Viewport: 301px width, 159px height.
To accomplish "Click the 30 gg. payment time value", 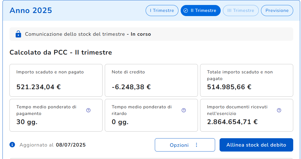I will point(27,122).
